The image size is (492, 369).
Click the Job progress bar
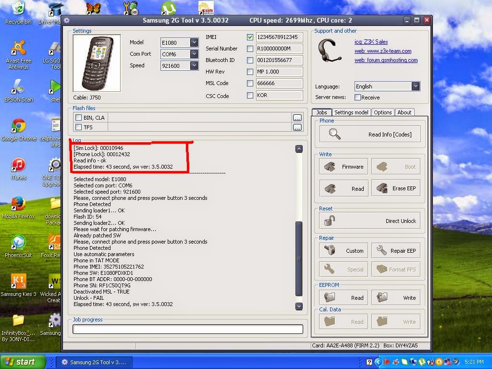(x=187, y=329)
